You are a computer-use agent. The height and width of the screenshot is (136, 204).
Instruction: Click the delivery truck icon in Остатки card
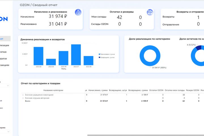pos(150,12)
